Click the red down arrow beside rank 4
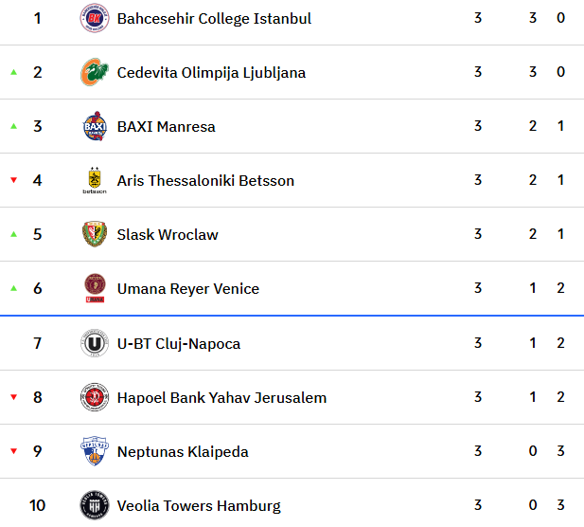Screen dimensions: 584x527 13,180
